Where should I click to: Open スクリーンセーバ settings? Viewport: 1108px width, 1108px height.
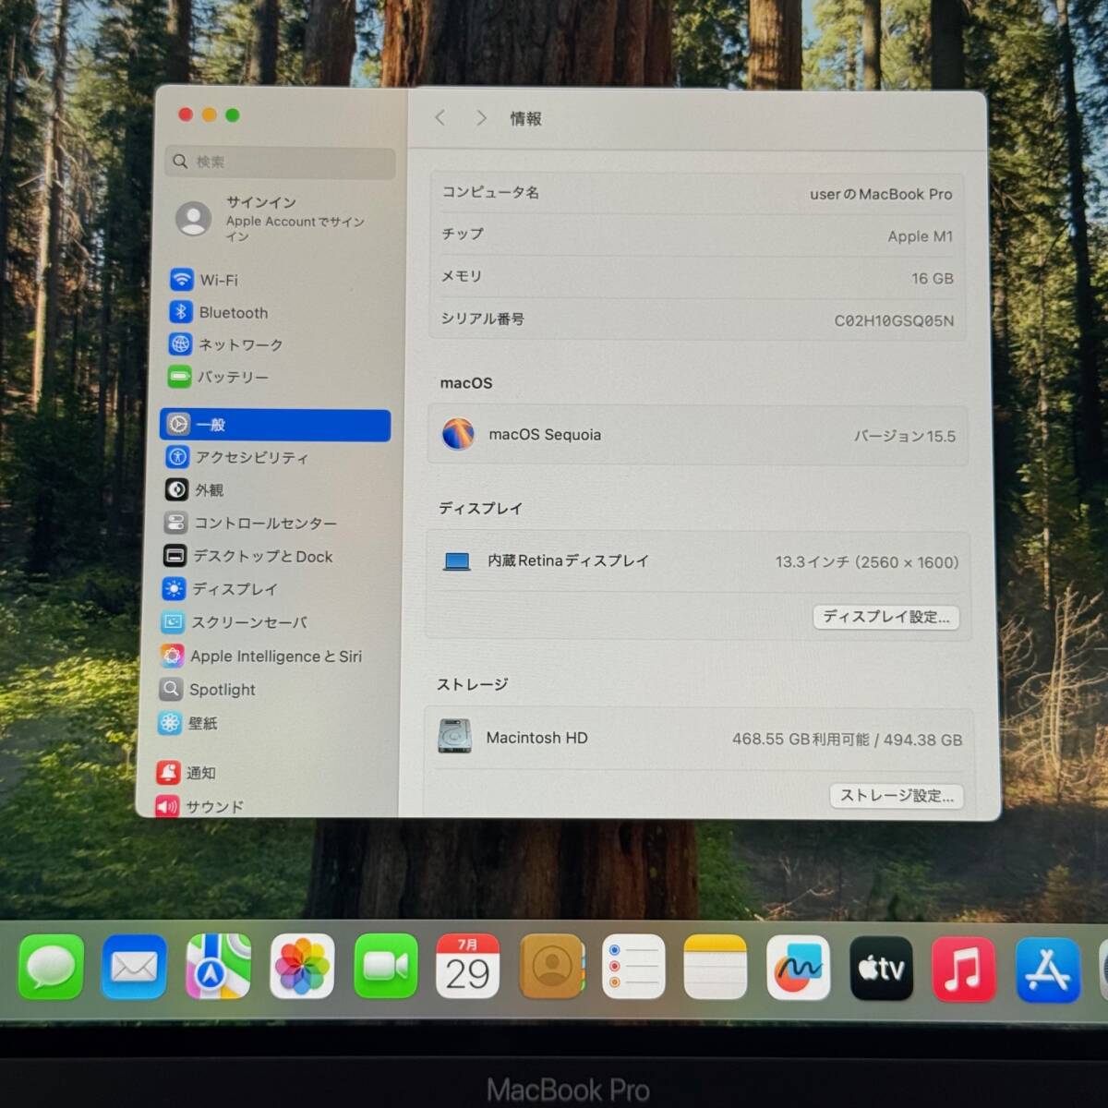(x=235, y=622)
